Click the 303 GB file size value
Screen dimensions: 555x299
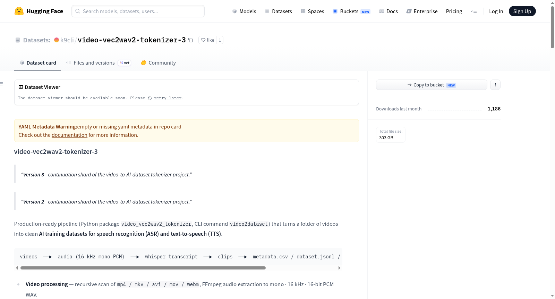coord(386,138)
